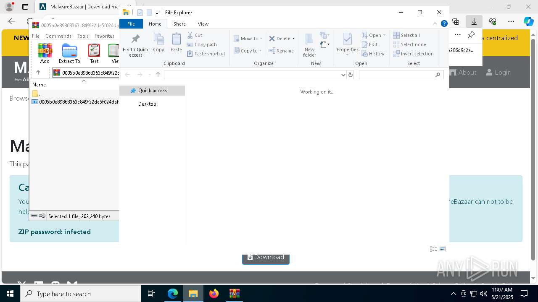Open Edge profile avatar
The height and width of the screenshot is (302, 538).
[9, 7]
